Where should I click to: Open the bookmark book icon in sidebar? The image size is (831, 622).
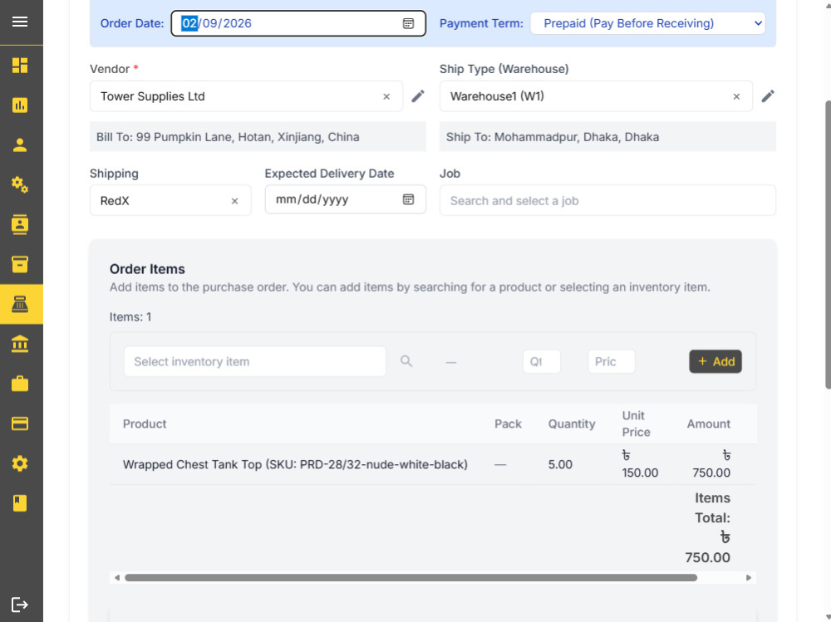(x=20, y=502)
